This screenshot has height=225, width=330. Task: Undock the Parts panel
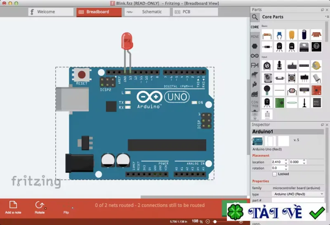(323, 10)
